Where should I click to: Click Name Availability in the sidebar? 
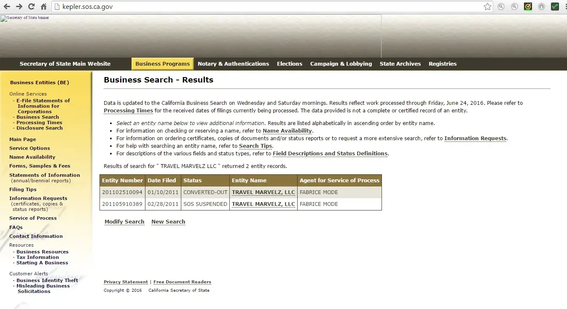(32, 157)
